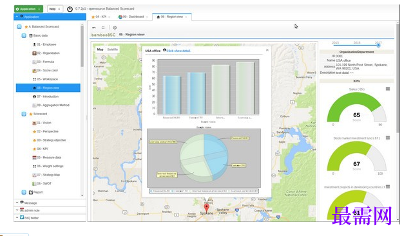Screen dimensions: 404x236
Task: Click the red Spokane map marker
Action: [x=206, y=208]
